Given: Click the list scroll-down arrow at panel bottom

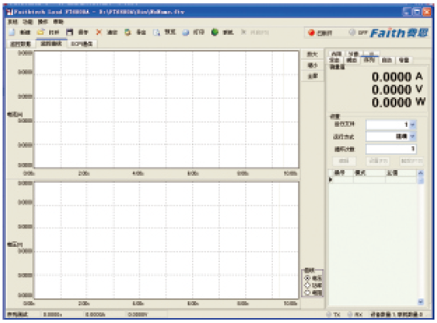Looking at the screenshot, I should 420,302.
